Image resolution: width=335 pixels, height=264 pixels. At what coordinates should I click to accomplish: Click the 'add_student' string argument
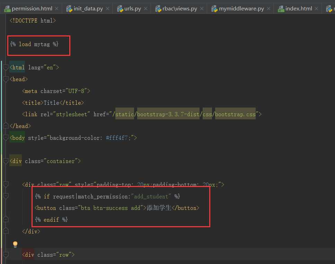(151, 196)
